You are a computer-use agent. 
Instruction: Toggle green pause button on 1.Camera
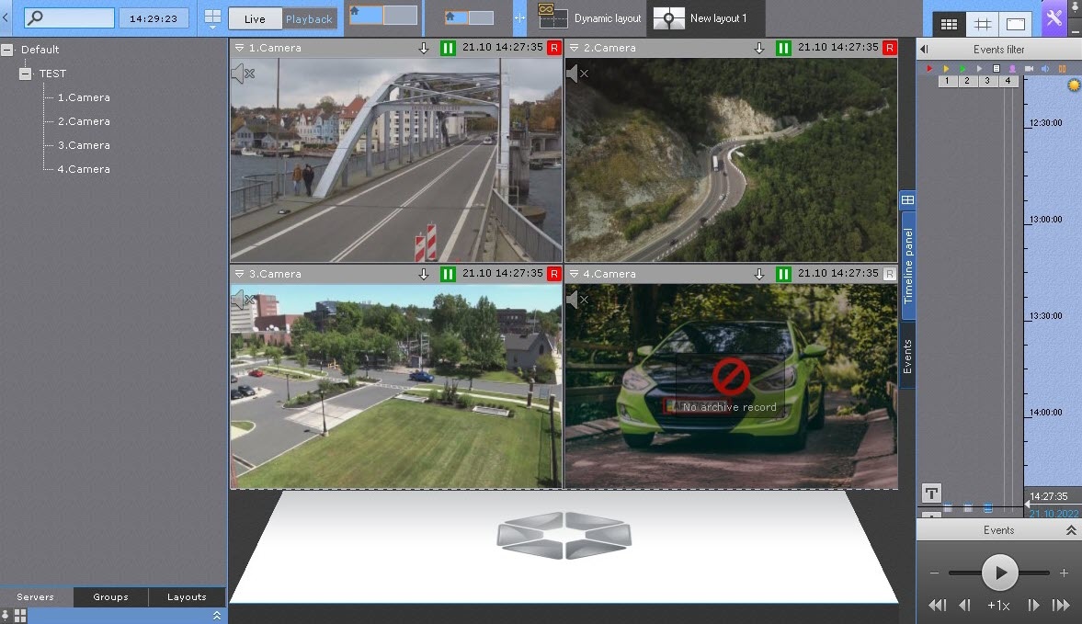[448, 48]
